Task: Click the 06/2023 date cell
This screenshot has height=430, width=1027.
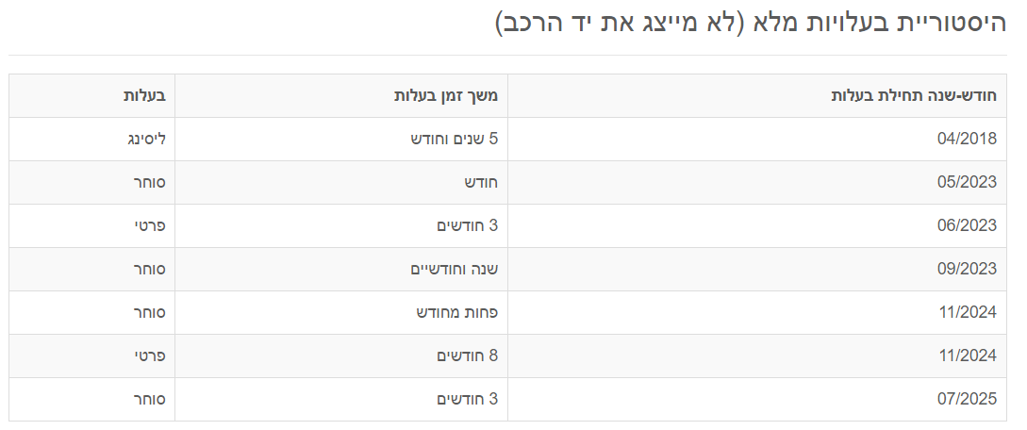Action: tap(967, 226)
